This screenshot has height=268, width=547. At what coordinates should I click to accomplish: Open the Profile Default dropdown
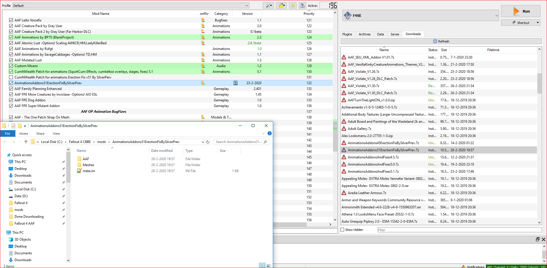click(131, 5)
